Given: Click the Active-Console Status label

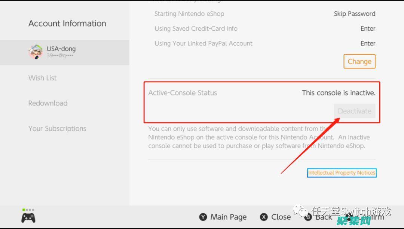Looking at the screenshot, I should [183, 93].
